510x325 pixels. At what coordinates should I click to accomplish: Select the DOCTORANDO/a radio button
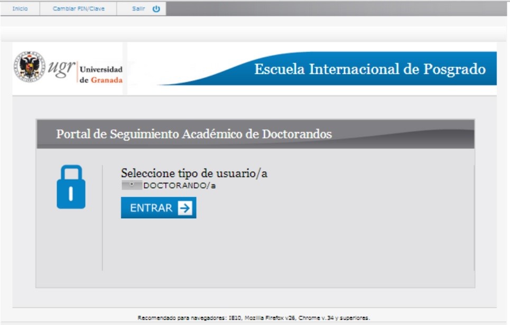[x=132, y=185]
